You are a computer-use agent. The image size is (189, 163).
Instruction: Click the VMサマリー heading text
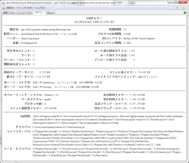94,18
